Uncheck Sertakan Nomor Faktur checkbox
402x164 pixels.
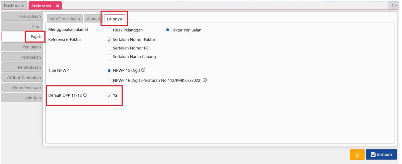point(109,40)
